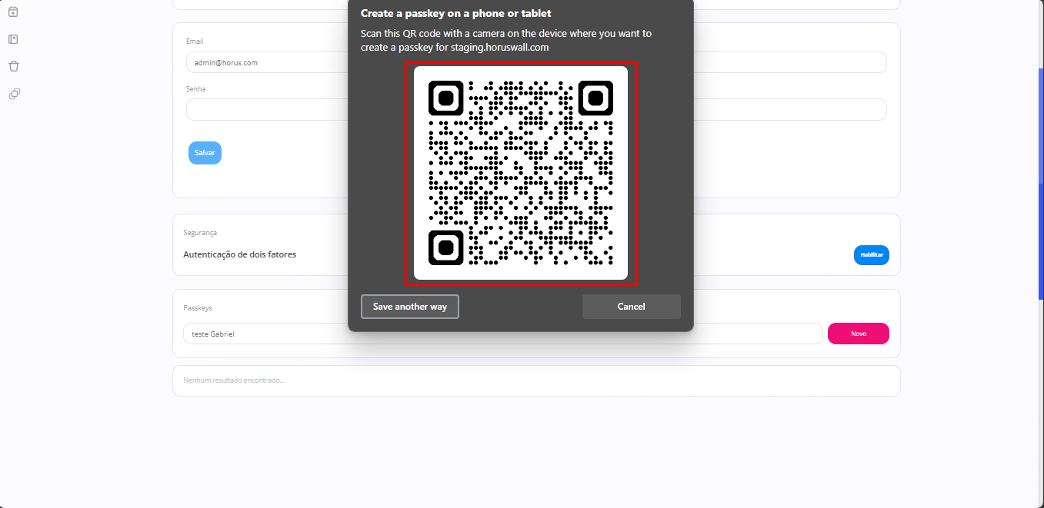Click the Nenhum resultado encontrado box
Viewport: 1044px width, 508px height.
[x=535, y=380]
